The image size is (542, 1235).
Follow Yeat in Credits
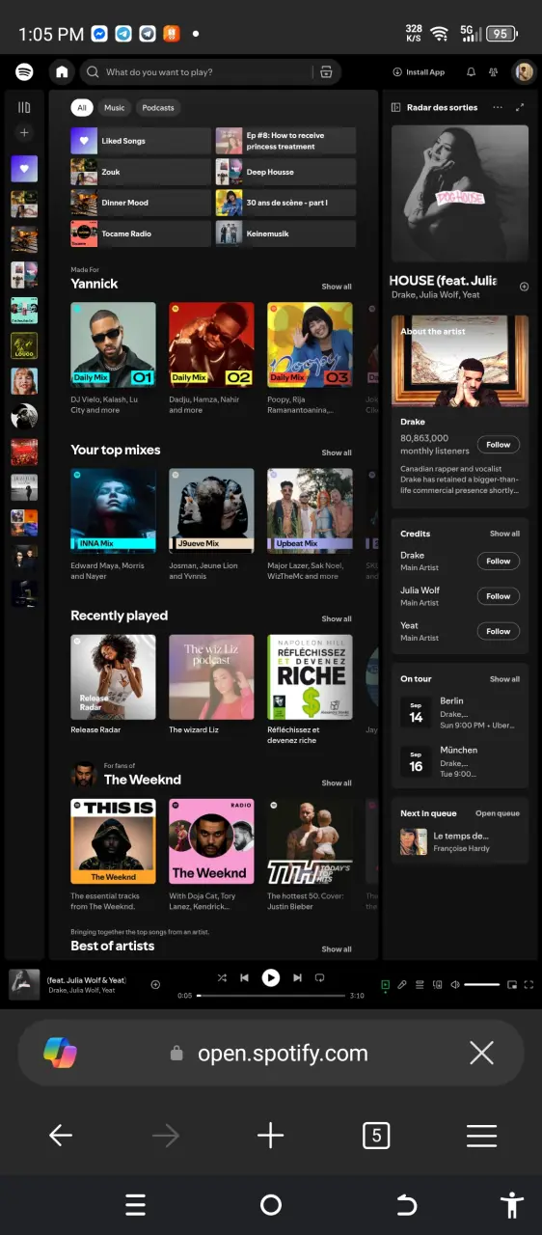[x=499, y=631]
